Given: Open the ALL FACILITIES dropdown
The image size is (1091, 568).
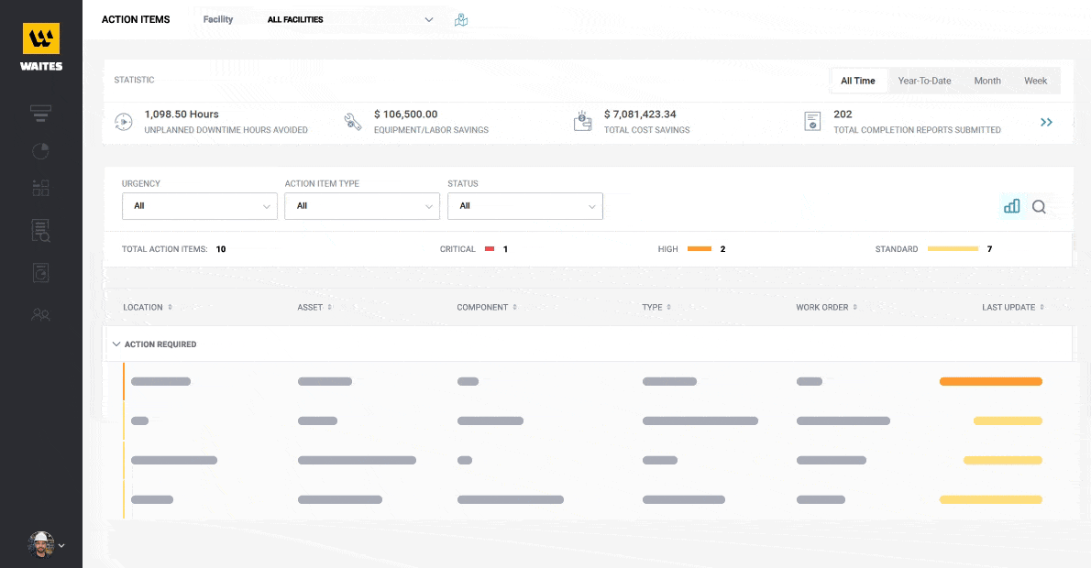Looking at the screenshot, I should (350, 19).
